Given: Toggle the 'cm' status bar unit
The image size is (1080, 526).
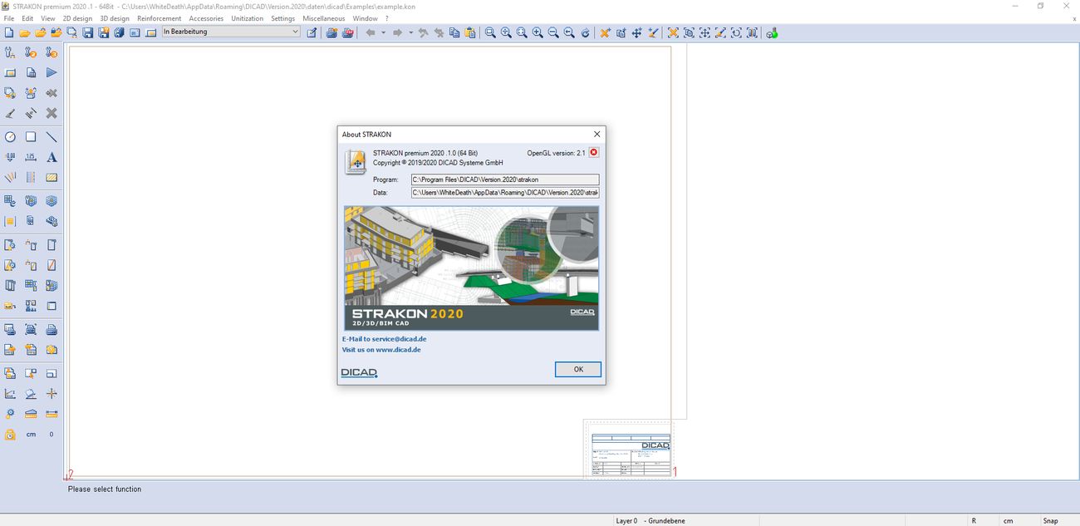Looking at the screenshot, I should (x=1008, y=521).
